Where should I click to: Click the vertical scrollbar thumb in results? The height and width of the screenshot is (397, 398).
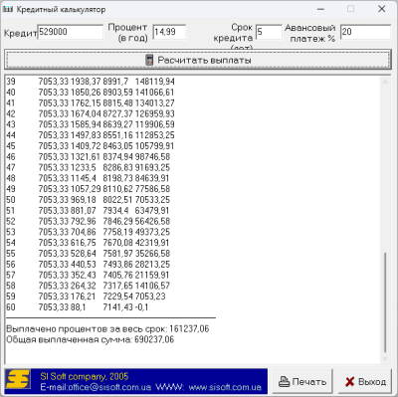(385, 302)
